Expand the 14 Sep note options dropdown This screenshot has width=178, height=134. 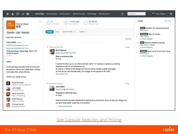coord(131,47)
